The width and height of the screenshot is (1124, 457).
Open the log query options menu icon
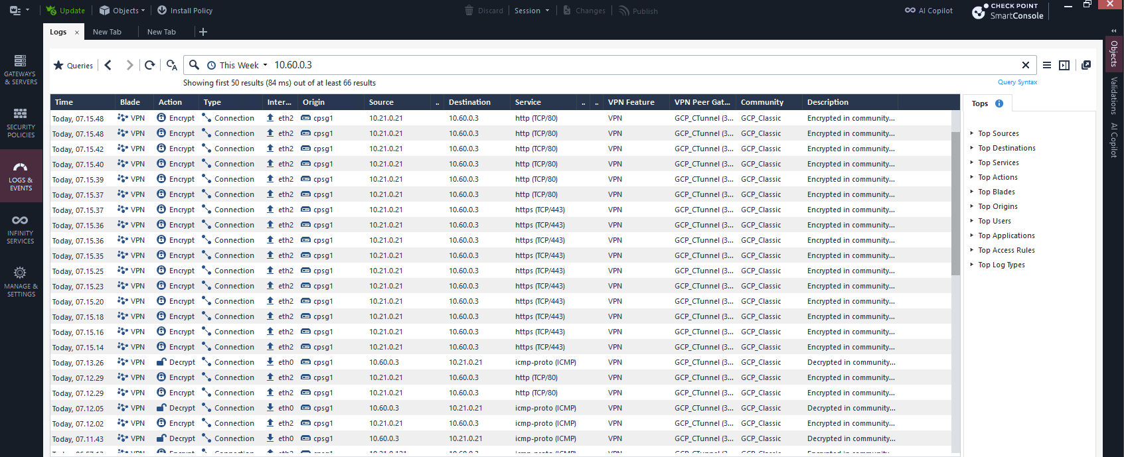coord(1047,65)
